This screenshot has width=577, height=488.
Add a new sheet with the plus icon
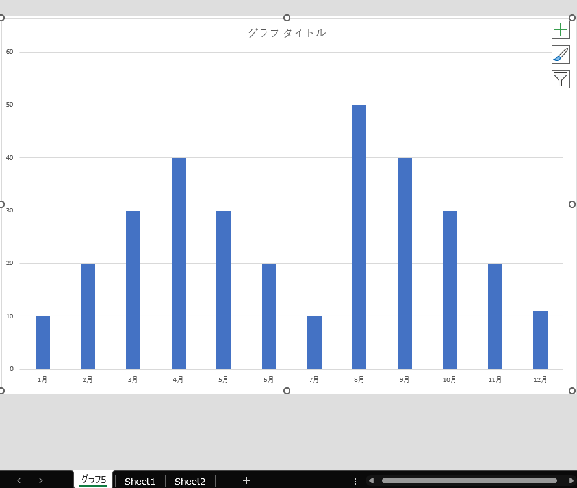(246, 480)
